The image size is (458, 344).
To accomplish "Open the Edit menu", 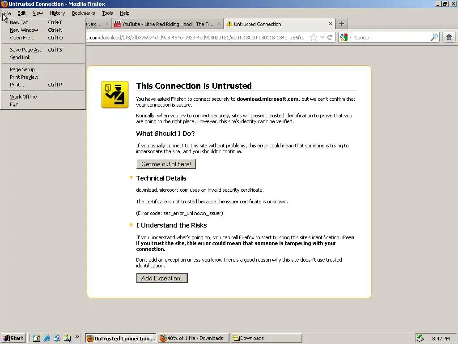I will [21, 13].
